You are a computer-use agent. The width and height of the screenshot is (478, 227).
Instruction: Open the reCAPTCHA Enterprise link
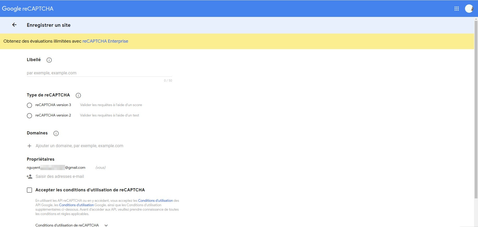(105, 41)
